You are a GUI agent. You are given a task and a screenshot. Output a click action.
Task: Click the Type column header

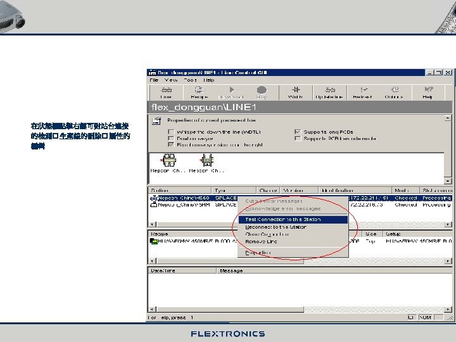(234, 191)
